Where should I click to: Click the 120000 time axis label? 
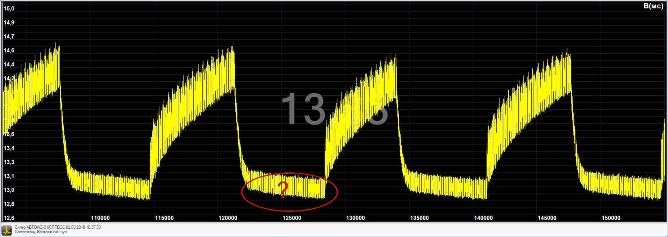228,218
